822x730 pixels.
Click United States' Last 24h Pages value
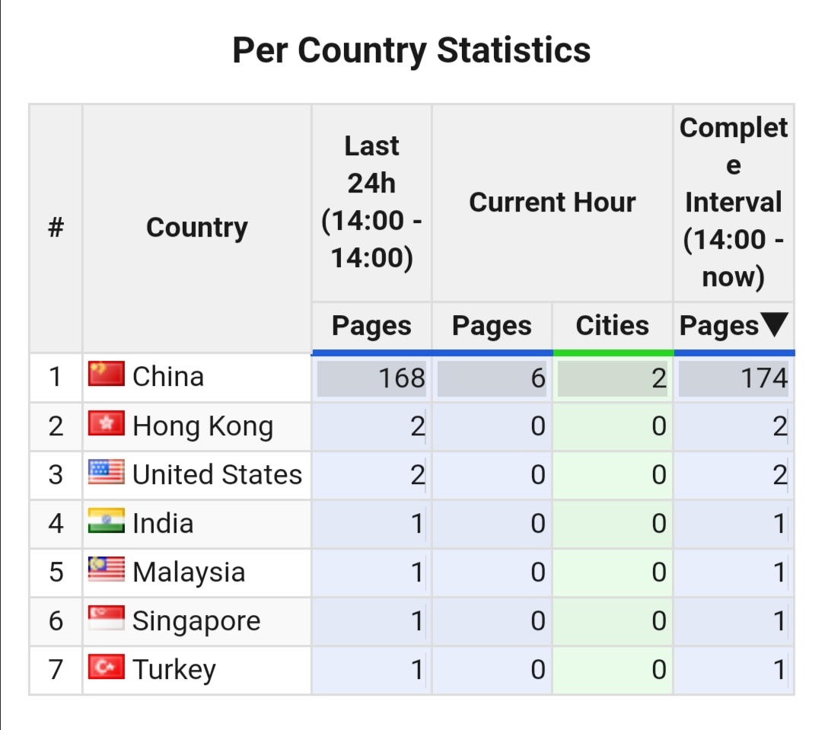point(417,474)
